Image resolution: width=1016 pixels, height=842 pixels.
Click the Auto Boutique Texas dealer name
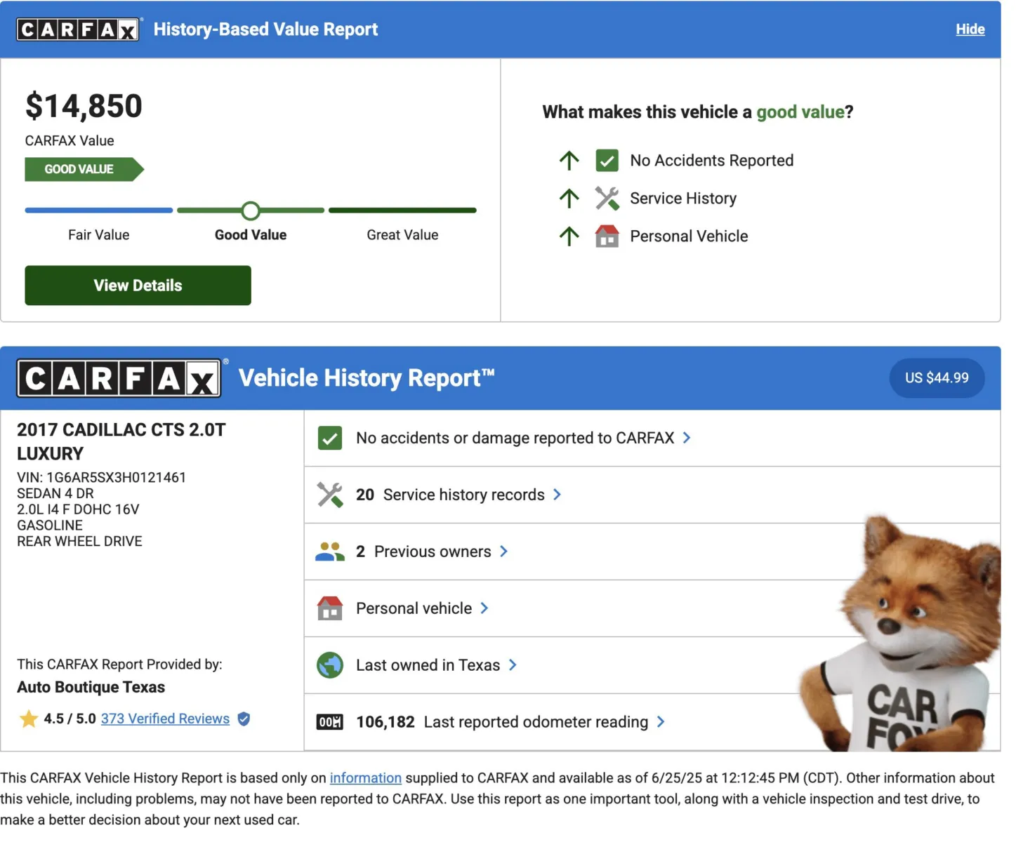91,688
